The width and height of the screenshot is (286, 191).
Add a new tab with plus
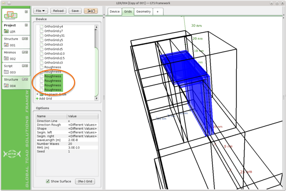(157, 12)
